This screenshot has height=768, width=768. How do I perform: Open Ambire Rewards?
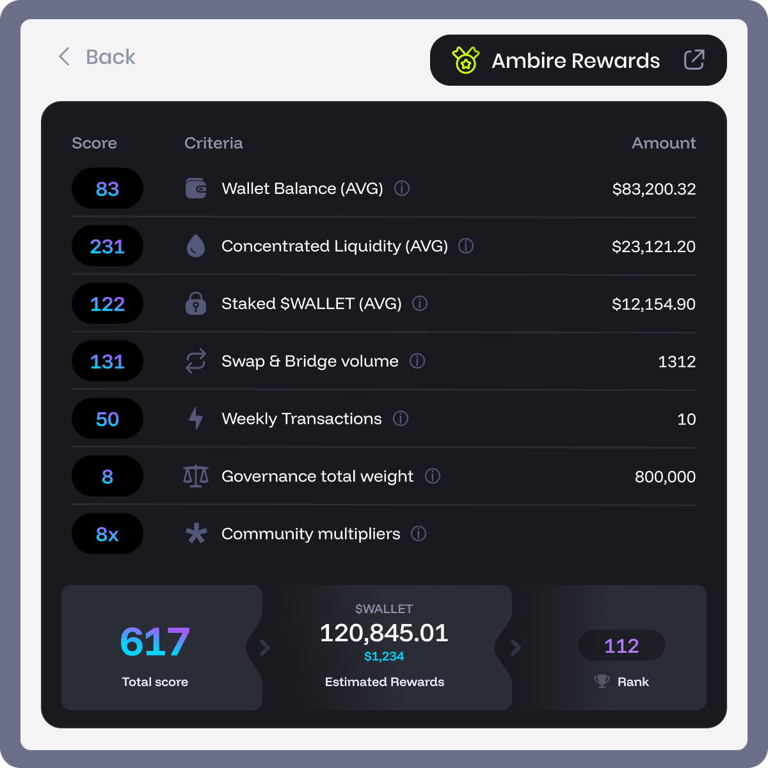click(x=575, y=60)
